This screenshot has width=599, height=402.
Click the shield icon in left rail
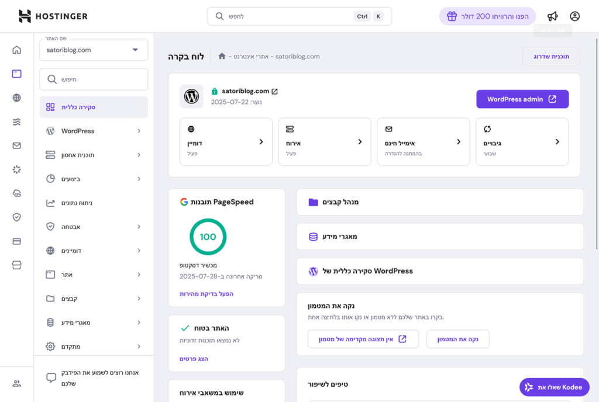tap(16, 217)
